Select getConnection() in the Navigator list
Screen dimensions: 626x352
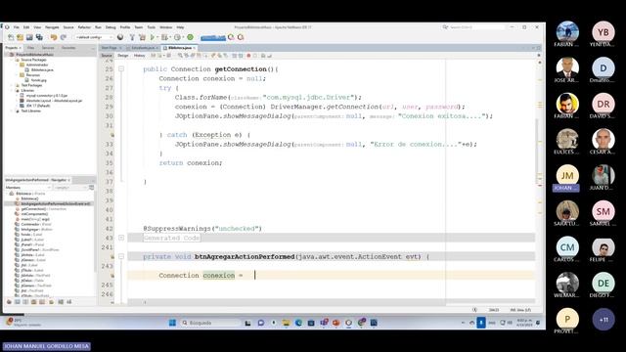coord(43,208)
